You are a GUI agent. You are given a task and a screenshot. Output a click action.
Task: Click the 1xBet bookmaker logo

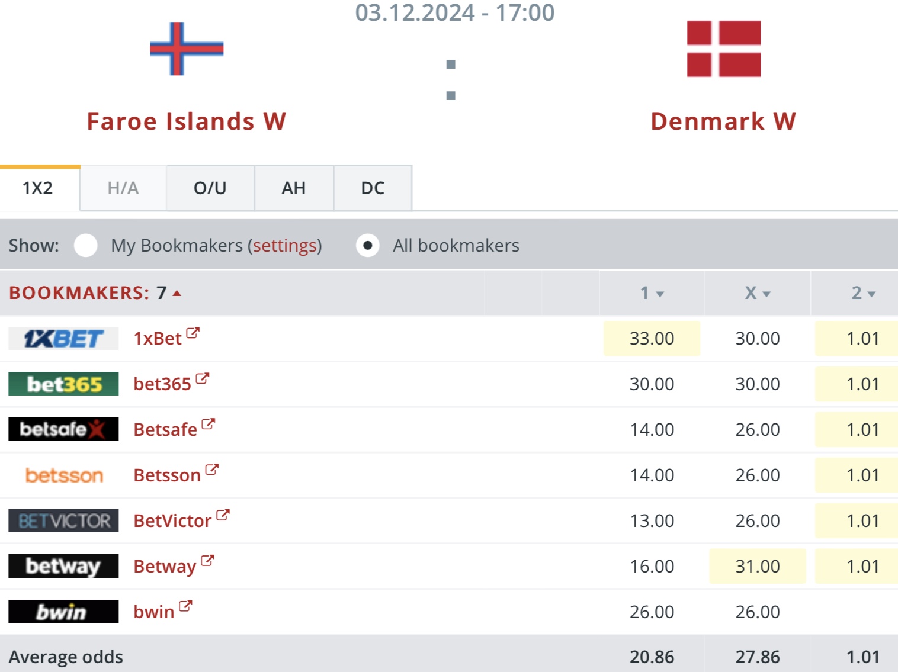click(x=63, y=339)
